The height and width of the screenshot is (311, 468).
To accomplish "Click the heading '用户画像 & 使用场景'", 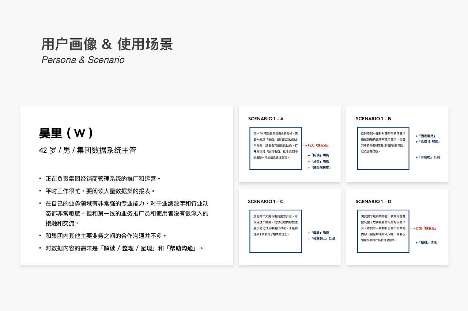I will click(x=107, y=44).
